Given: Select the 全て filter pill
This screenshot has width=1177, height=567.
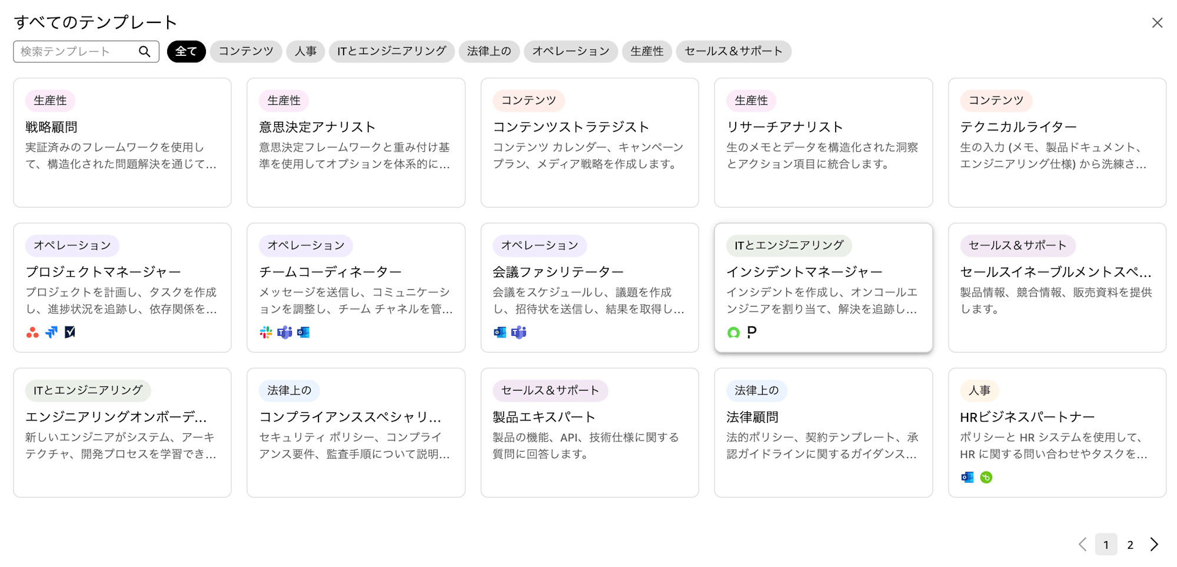Looking at the screenshot, I should coord(186,51).
